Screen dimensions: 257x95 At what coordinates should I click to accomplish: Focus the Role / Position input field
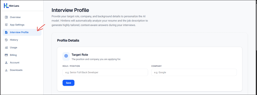click(x=105, y=72)
